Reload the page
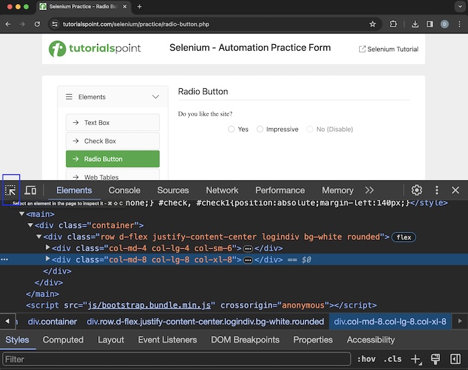Viewport: 468px width, 370px height. (x=37, y=24)
